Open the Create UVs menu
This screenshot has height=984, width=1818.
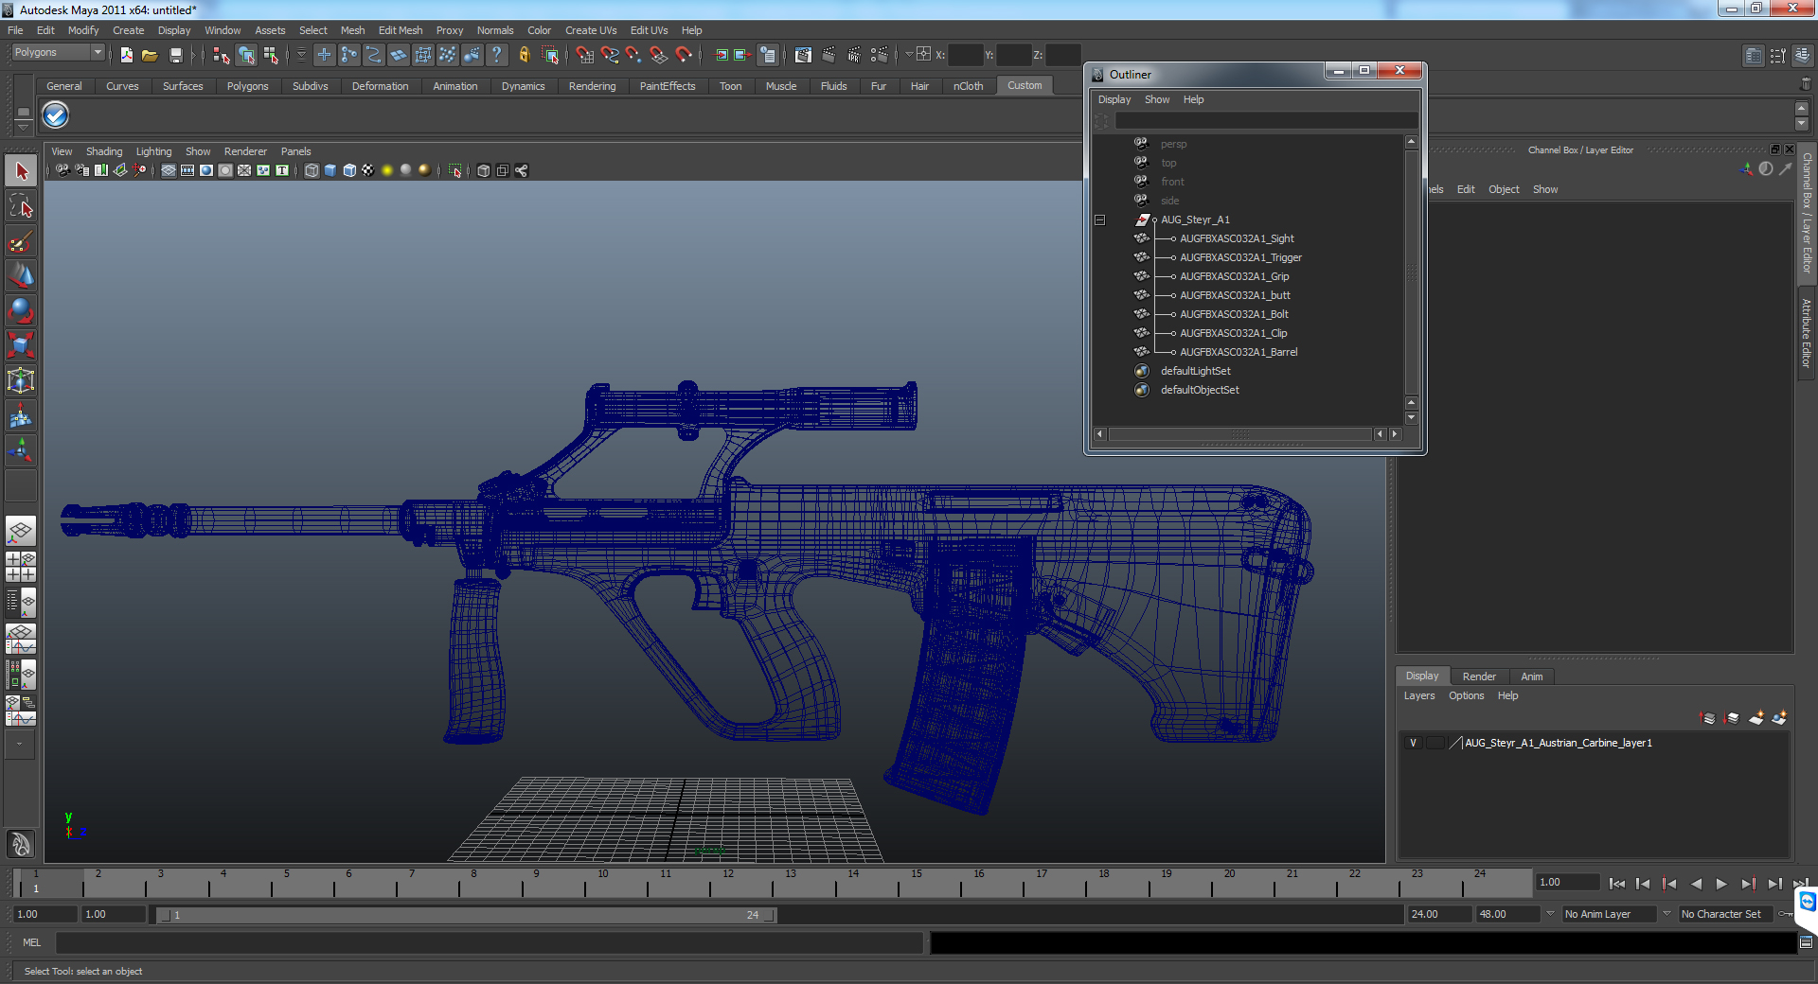(x=591, y=30)
